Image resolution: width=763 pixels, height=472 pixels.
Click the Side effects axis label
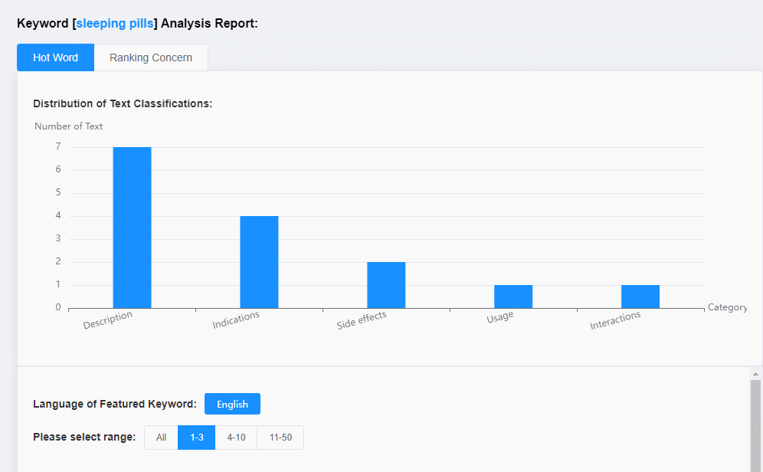362,320
